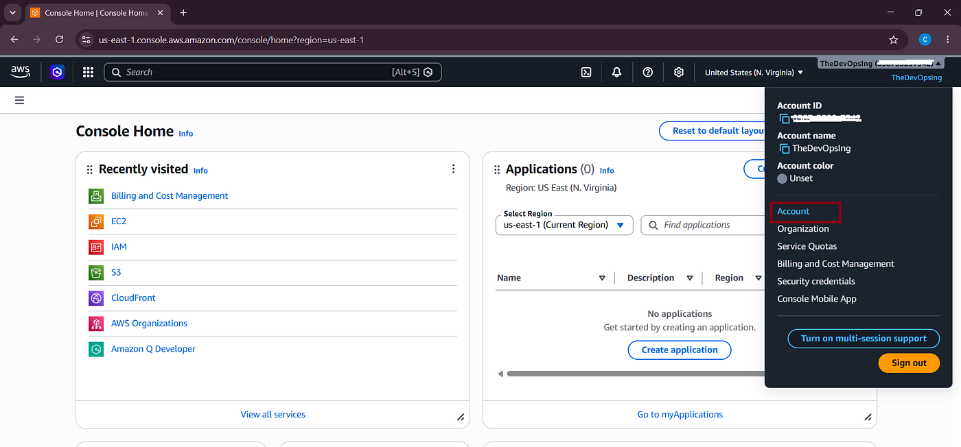Reload the page in browser

coord(59,40)
